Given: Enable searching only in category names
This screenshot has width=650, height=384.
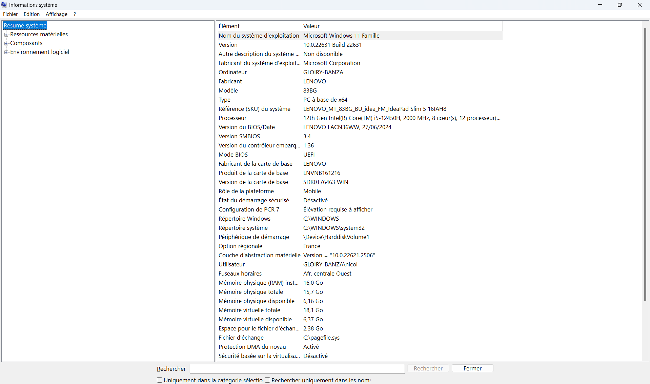Looking at the screenshot, I should [x=267, y=380].
